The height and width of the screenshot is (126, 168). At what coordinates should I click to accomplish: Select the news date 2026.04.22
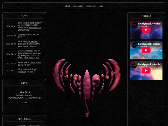pyautogui.click(x=11, y=44)
